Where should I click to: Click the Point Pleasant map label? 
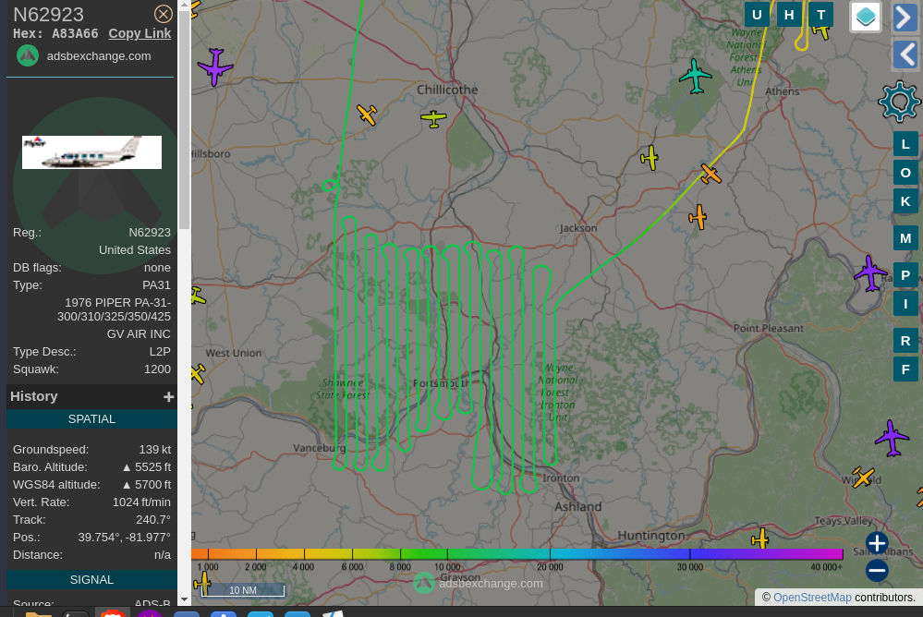pyautogui.click(x=768, y=329)
